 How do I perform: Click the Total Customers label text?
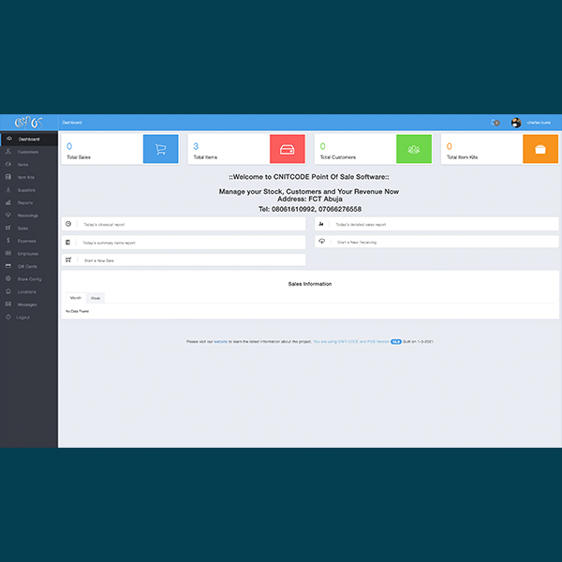pos(338,157)
